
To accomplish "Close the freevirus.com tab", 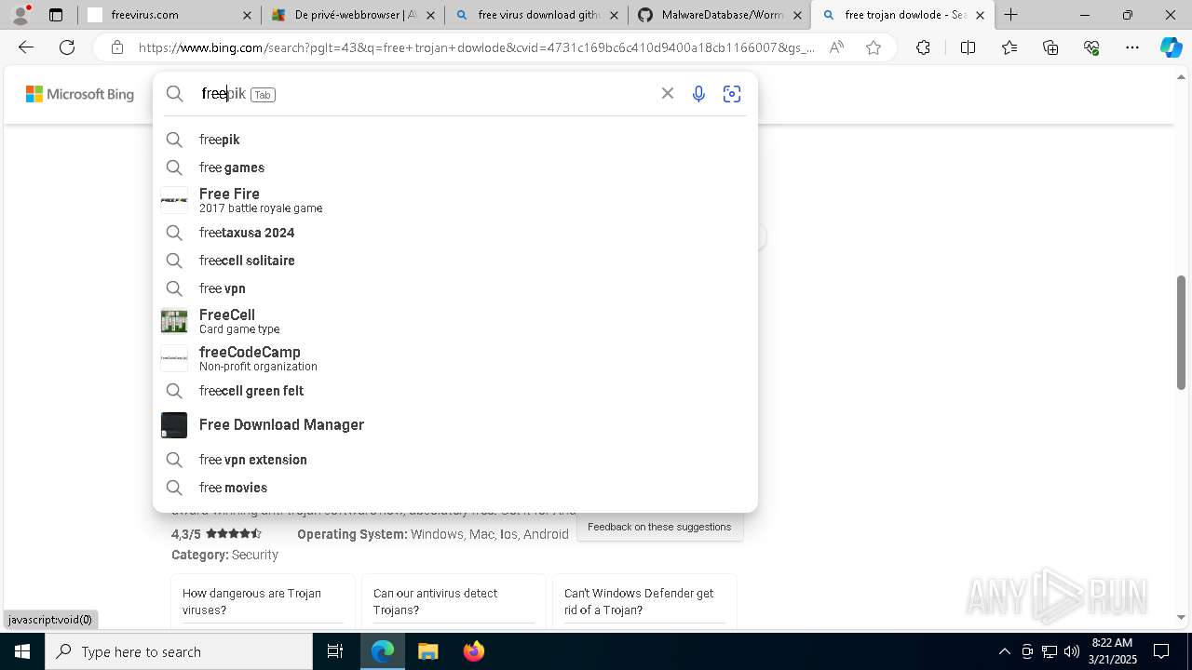I will tap(247, 15).
